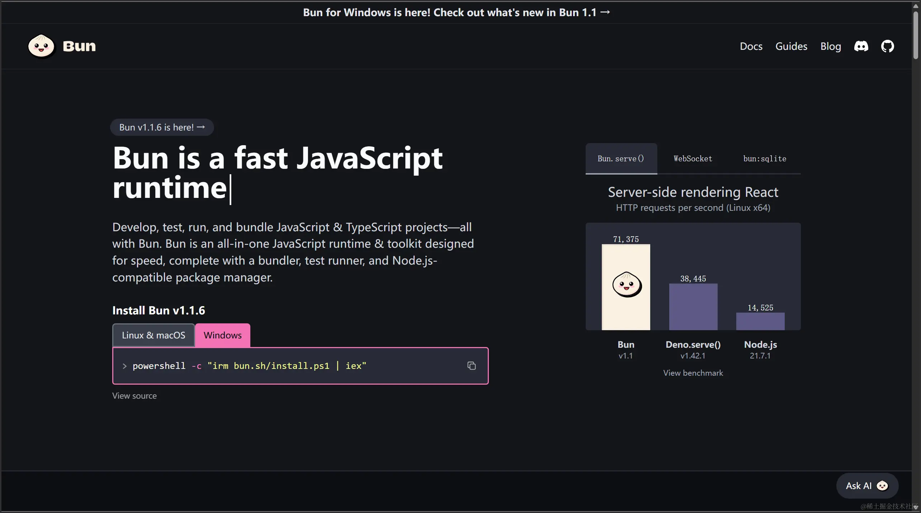Open the GitHub icon link
921x513 pixels.
point(887,46)
